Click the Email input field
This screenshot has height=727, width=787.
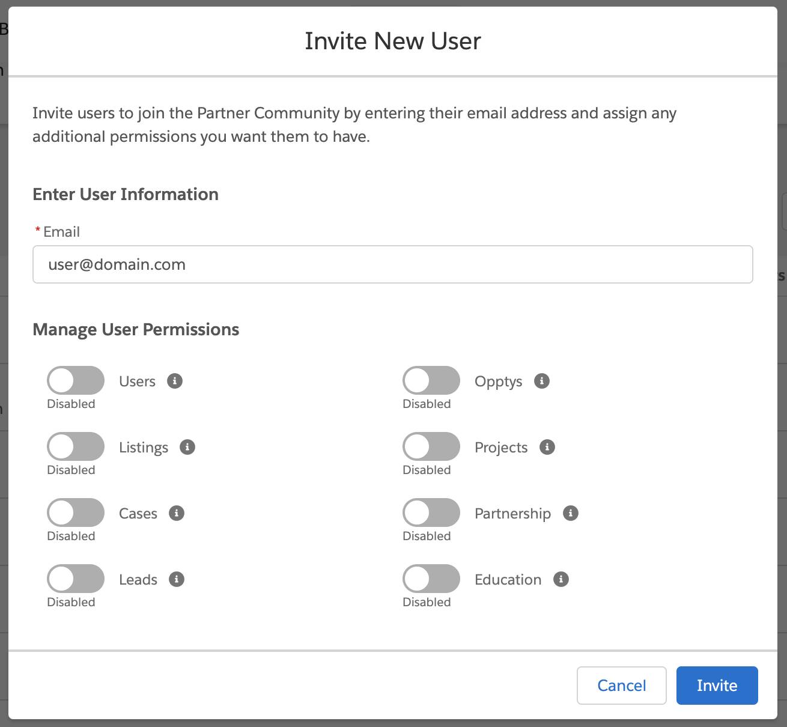[393, 264]
